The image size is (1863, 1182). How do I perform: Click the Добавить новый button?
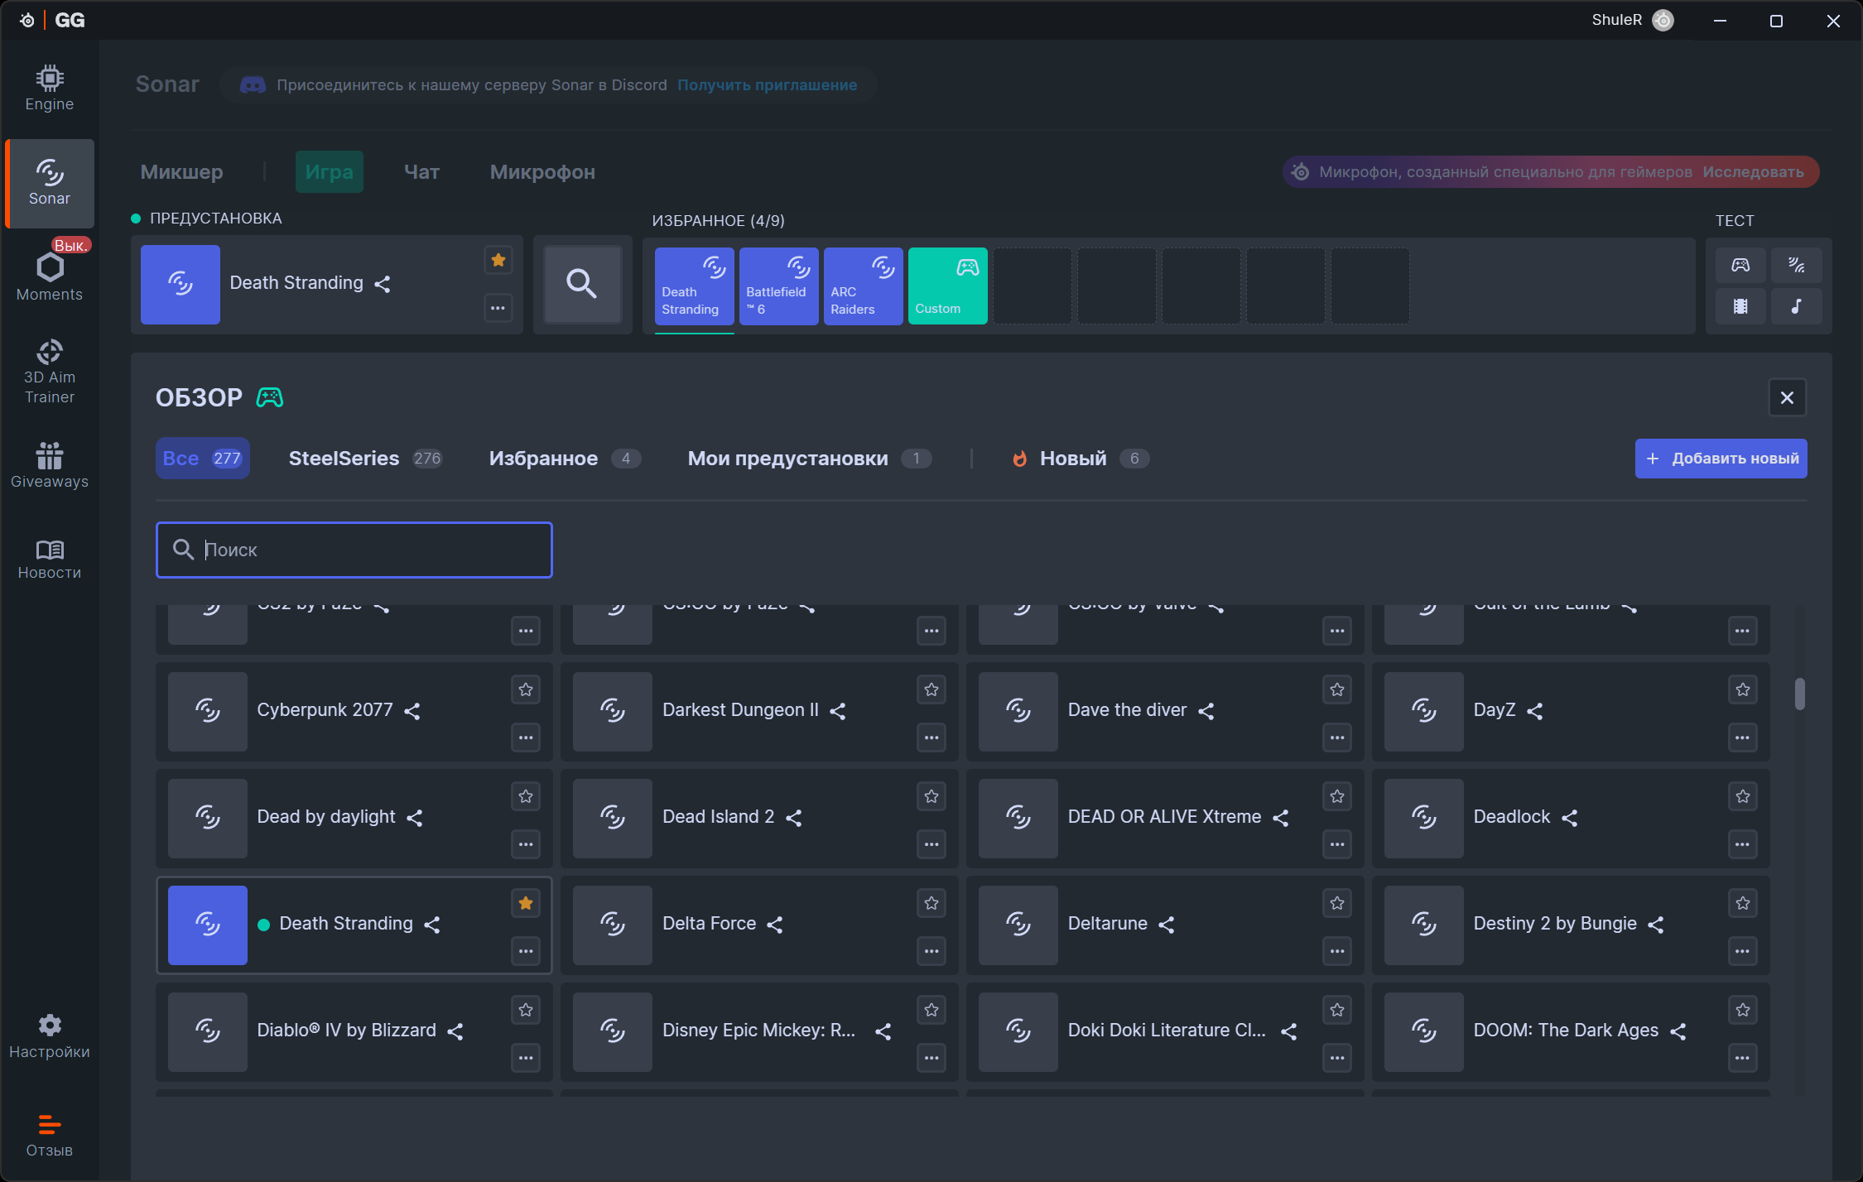pos(1721,459)
